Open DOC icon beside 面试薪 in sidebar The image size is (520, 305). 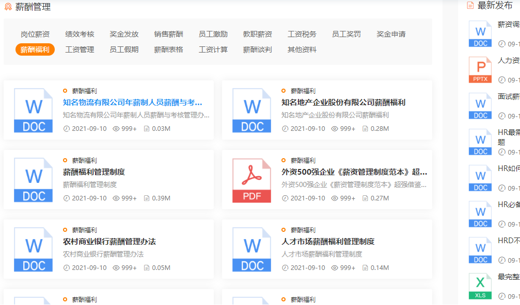coord(480,106)
